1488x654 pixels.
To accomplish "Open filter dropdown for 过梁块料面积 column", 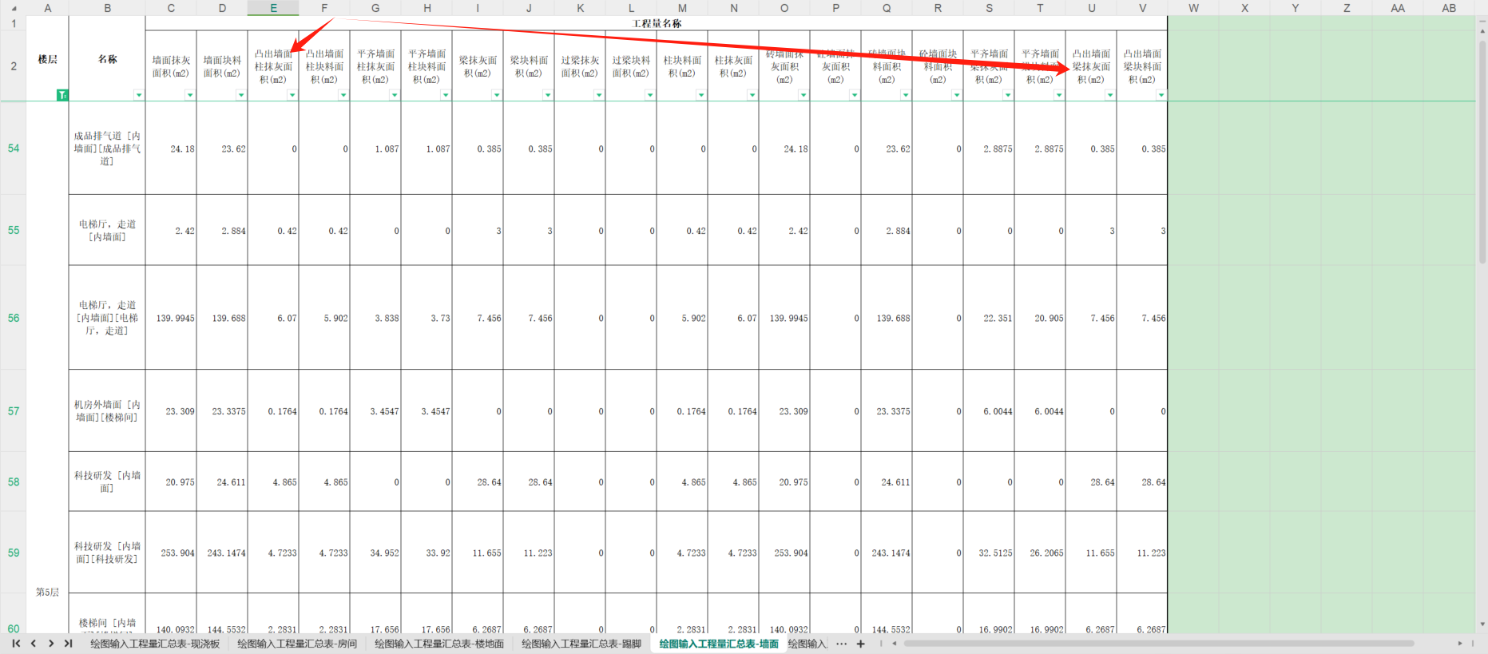I will pos(650,95).
